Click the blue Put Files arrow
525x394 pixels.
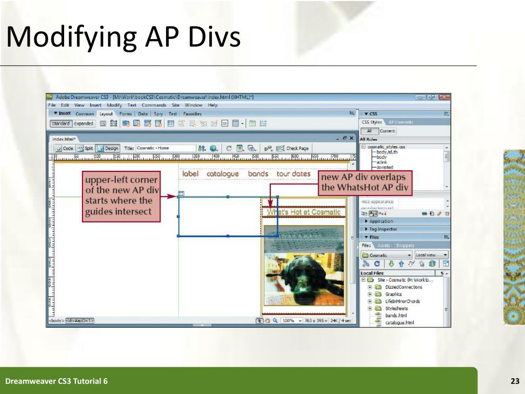point(401,264)
